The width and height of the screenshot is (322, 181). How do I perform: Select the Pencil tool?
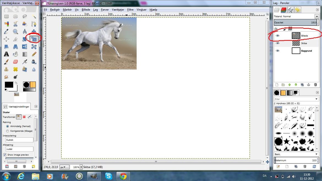tap(34, 54)
